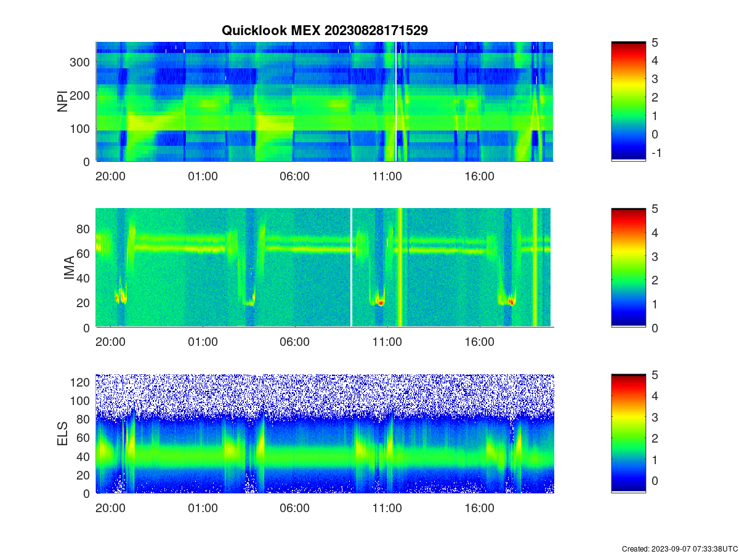Click the title Quicklook MEX 20230828171529
Screen dimensions: 739x554
(325, 30)
